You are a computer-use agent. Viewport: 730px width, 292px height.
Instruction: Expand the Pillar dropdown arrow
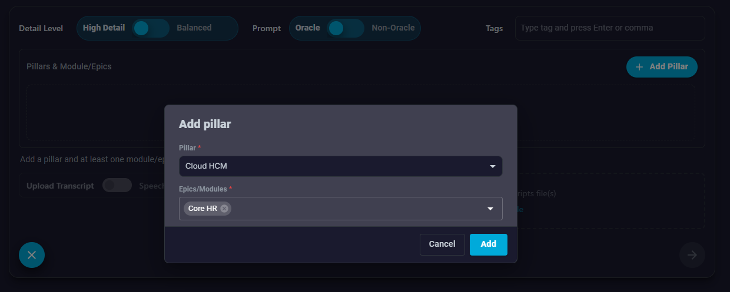(492, 166)
